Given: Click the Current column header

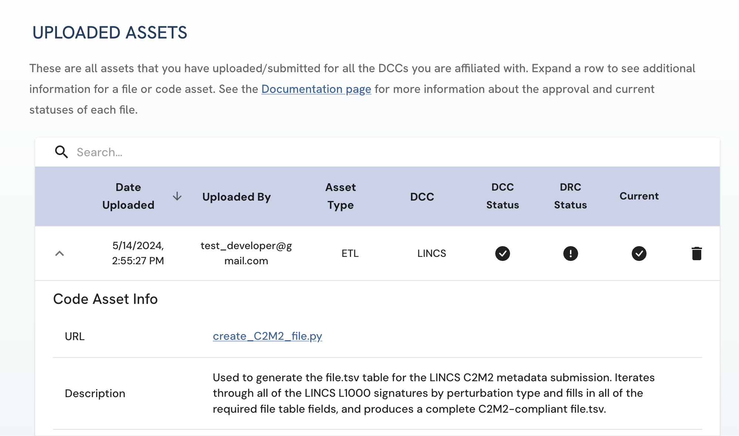Looking at the screenshot, I should click(639, 196).
